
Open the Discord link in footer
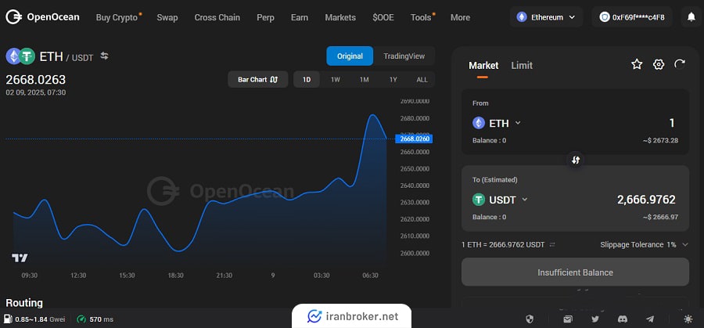pyautogui.click(x=623, y=319)
